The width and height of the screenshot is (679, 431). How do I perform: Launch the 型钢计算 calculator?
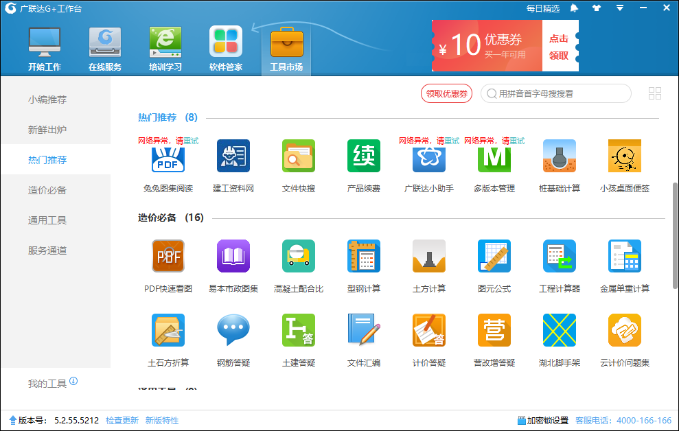coord(364,256)
